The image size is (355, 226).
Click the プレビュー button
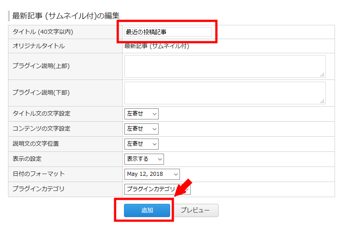195,210
